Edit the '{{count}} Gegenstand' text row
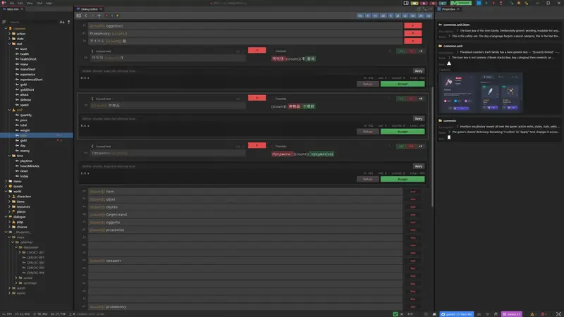Screen dimensions: 564x317 pos(245,215)
